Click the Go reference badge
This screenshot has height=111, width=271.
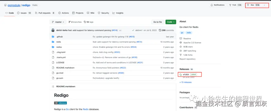pos(60,103)
